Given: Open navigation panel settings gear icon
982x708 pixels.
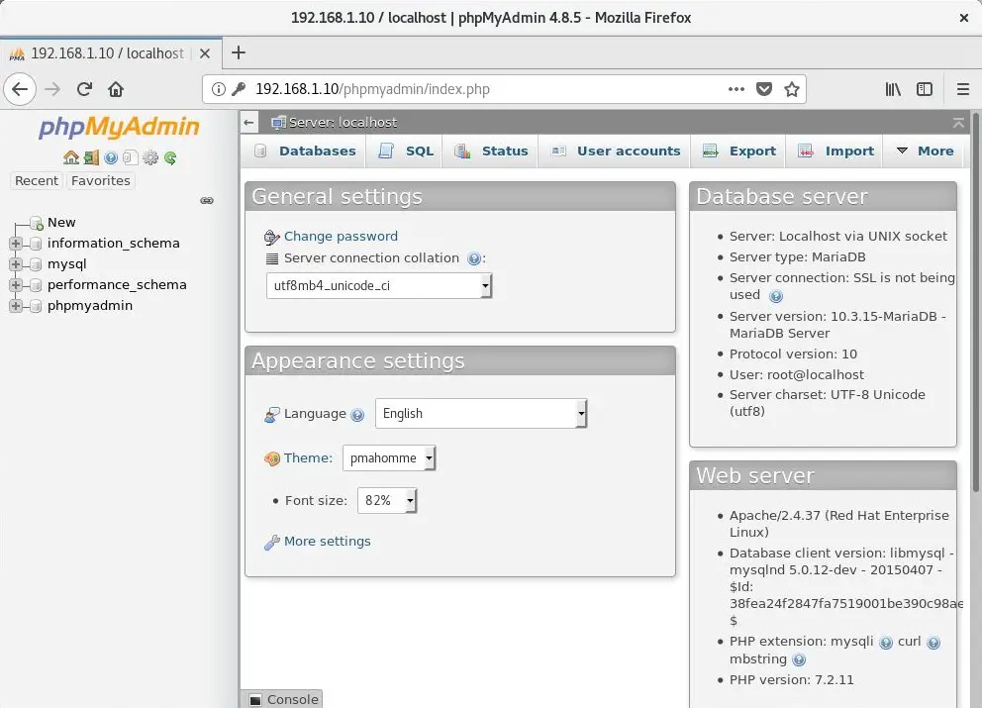Looking at the screenshot, I should [150, 157].
